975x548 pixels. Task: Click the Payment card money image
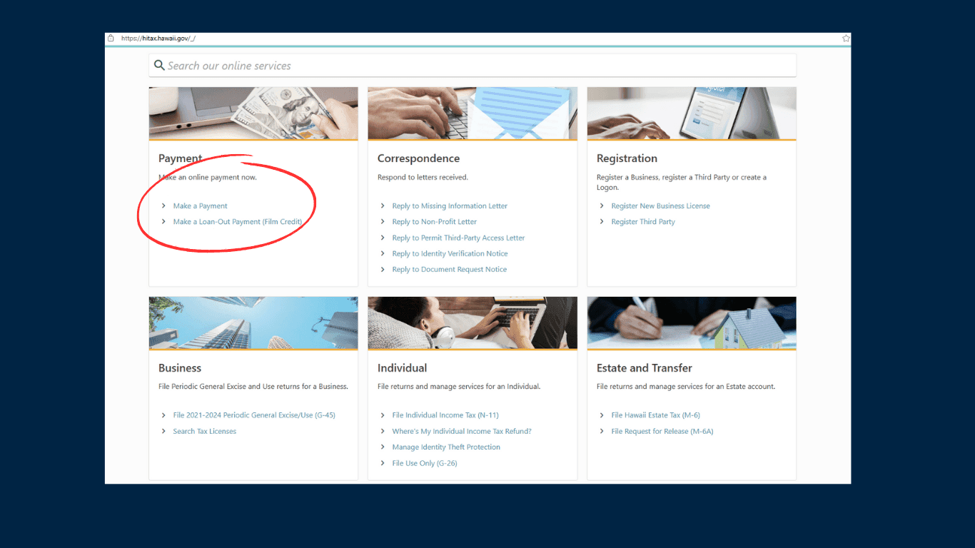coord(253,113)
